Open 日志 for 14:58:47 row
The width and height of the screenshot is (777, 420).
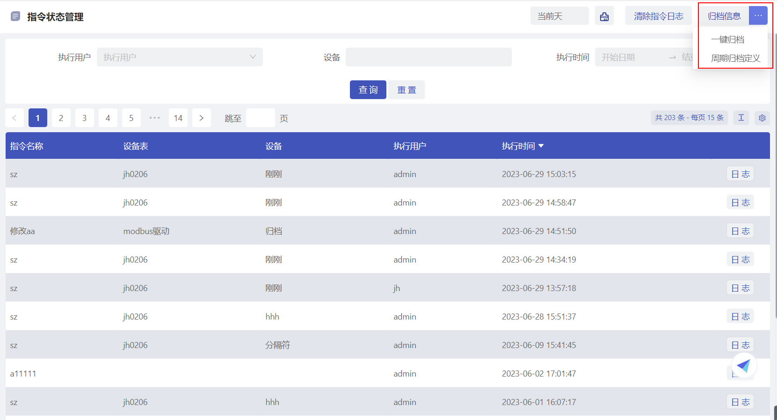(741, 202)
